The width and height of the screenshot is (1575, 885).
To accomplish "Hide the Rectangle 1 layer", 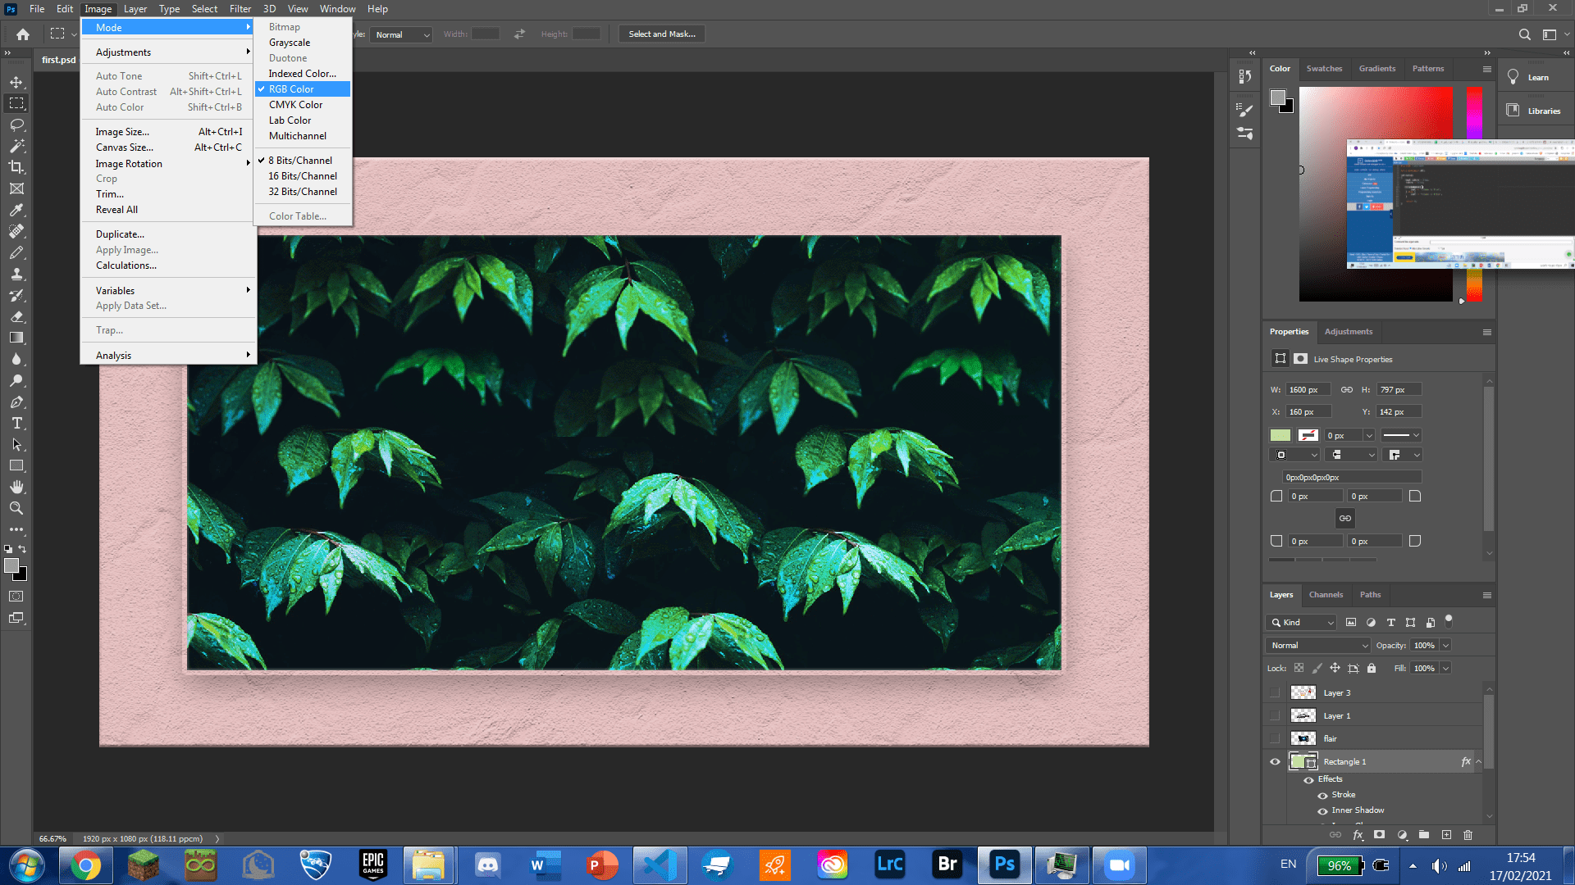I will 1275,761.
